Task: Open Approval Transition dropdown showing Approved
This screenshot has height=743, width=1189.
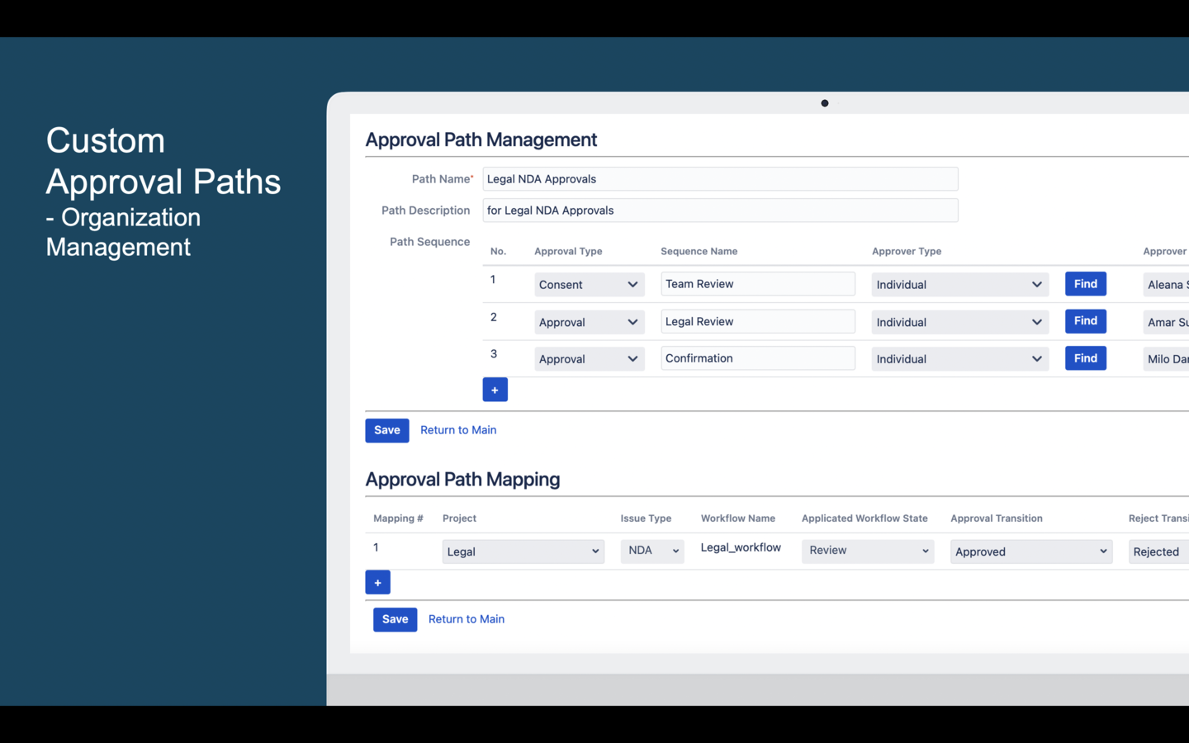Action: click(1031, 551)
